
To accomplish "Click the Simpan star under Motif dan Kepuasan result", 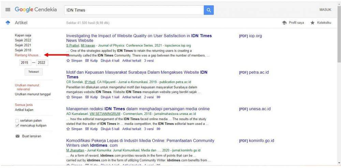I will [68, 97].
